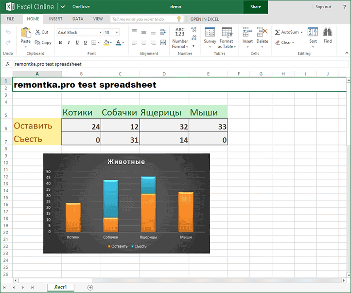Select column A header
Viewport: 351px width, 293px height.
37,74
